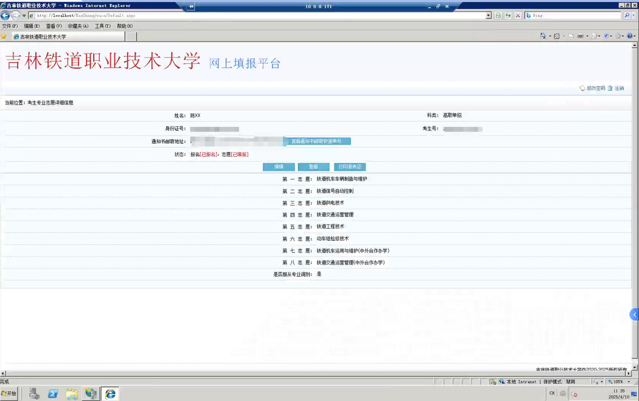
Task: Open the Favorites star icon
Action: pyautogui.click(x=4, y=37)
